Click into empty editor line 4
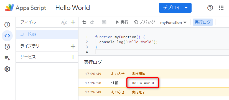Viewport: 229px width, 100px height. (x=162, y=52)
